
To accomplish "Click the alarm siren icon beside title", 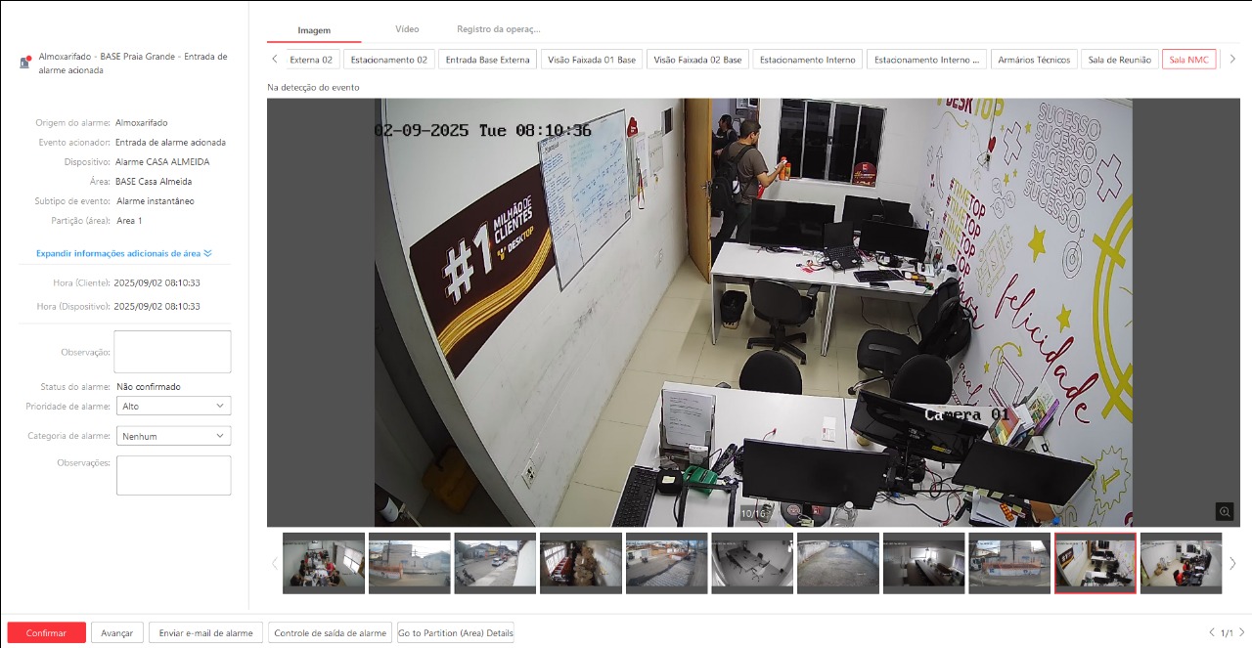I will click(x=25, y=64).
